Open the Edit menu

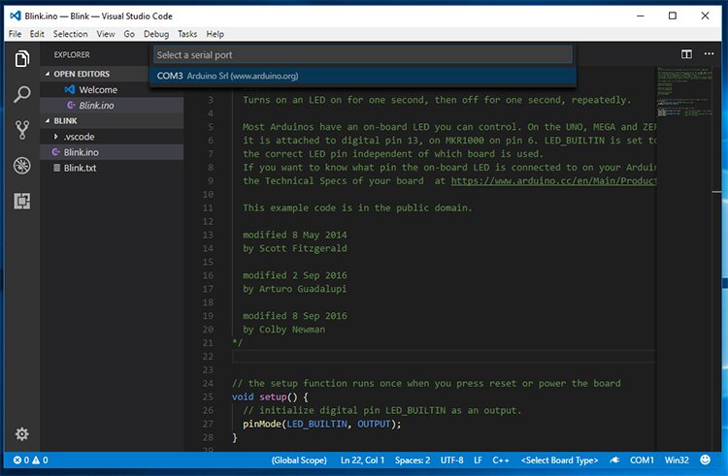click(37, 34)
